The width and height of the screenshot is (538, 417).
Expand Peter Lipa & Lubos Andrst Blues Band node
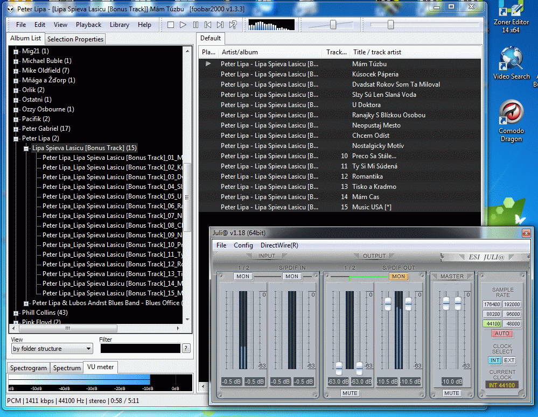pyautogui.click(x=26, y=303)
